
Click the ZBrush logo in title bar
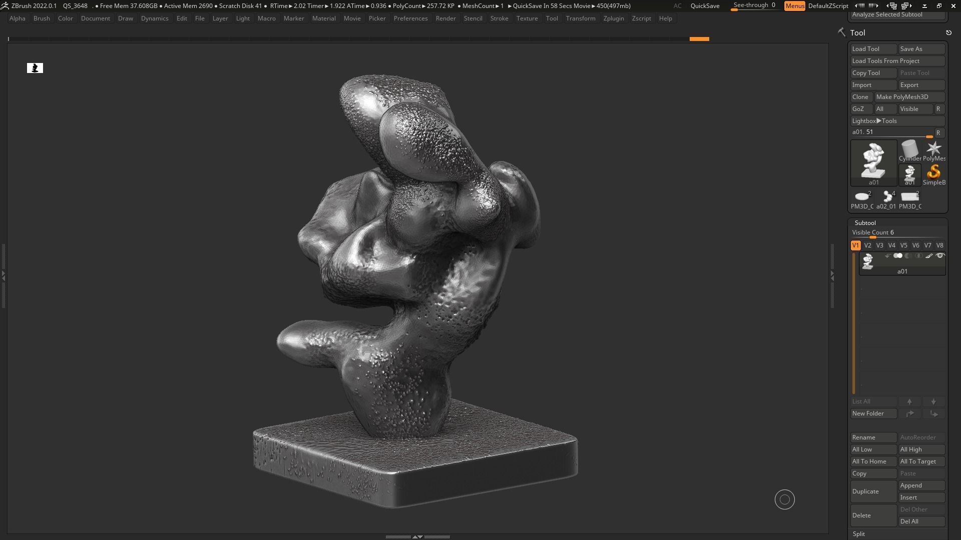(5, 5)
